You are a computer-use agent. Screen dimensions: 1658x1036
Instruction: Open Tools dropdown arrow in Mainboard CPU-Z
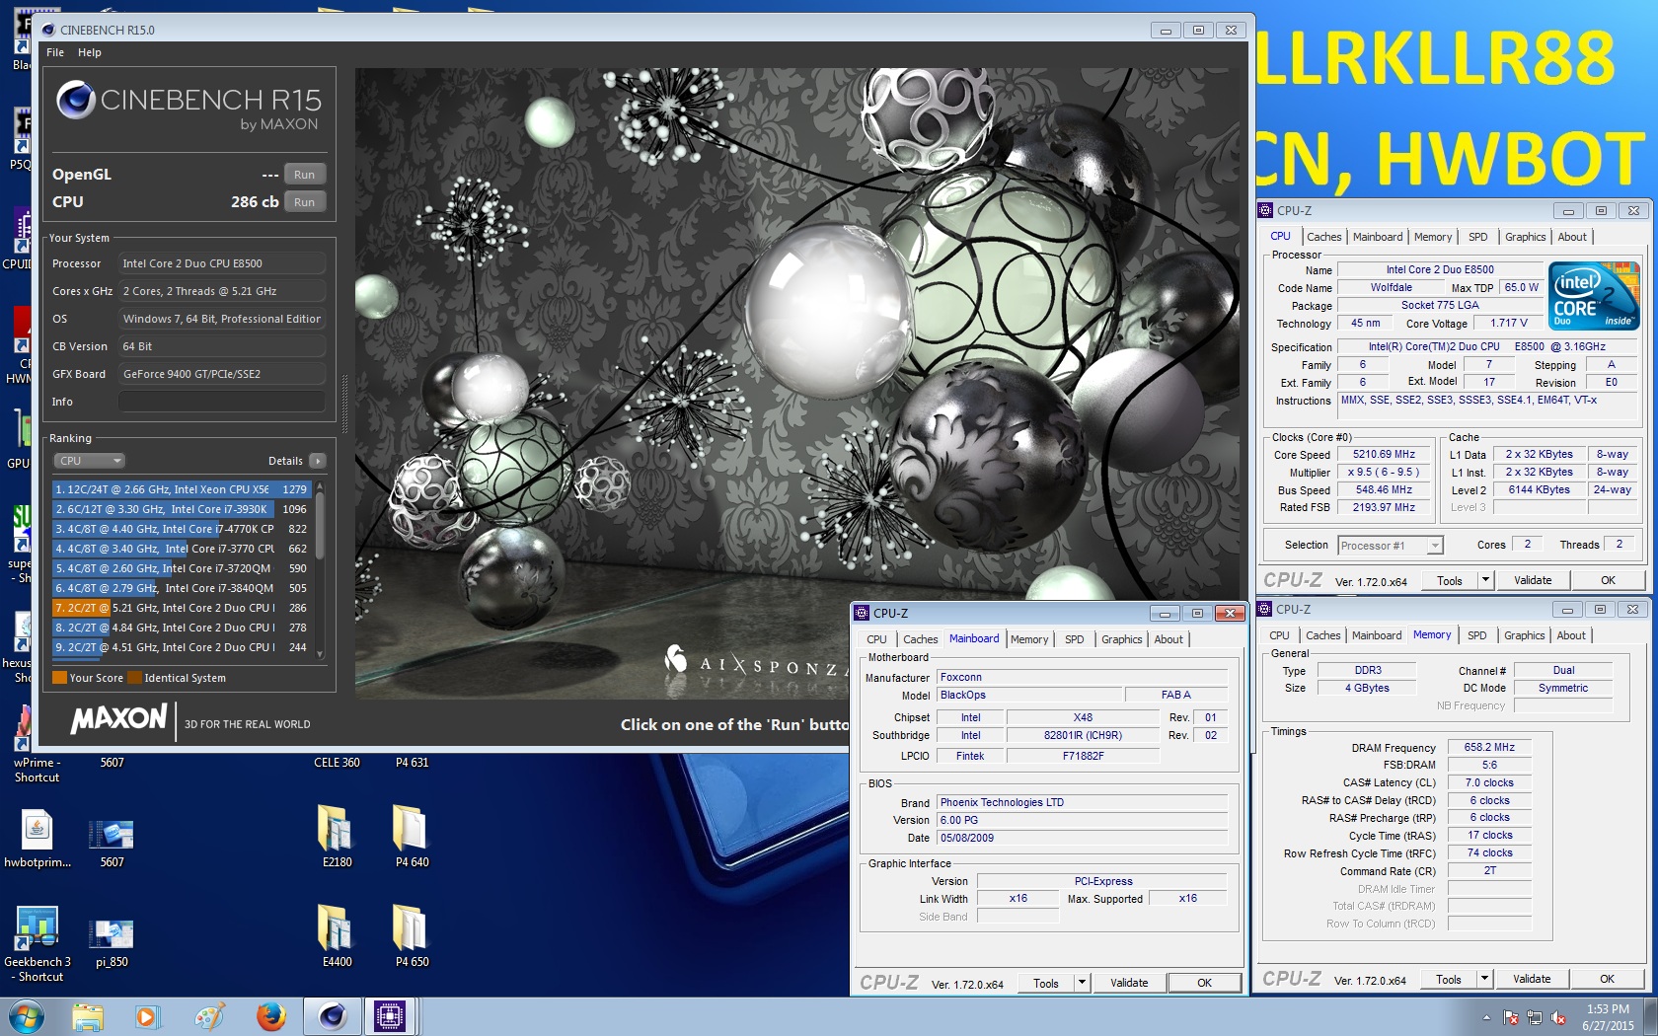1082,983
